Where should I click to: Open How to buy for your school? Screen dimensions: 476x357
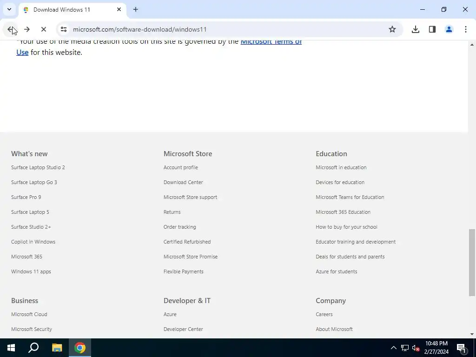pos(346,227)
